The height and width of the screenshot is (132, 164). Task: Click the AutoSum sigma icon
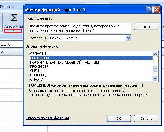coord(14,18)
